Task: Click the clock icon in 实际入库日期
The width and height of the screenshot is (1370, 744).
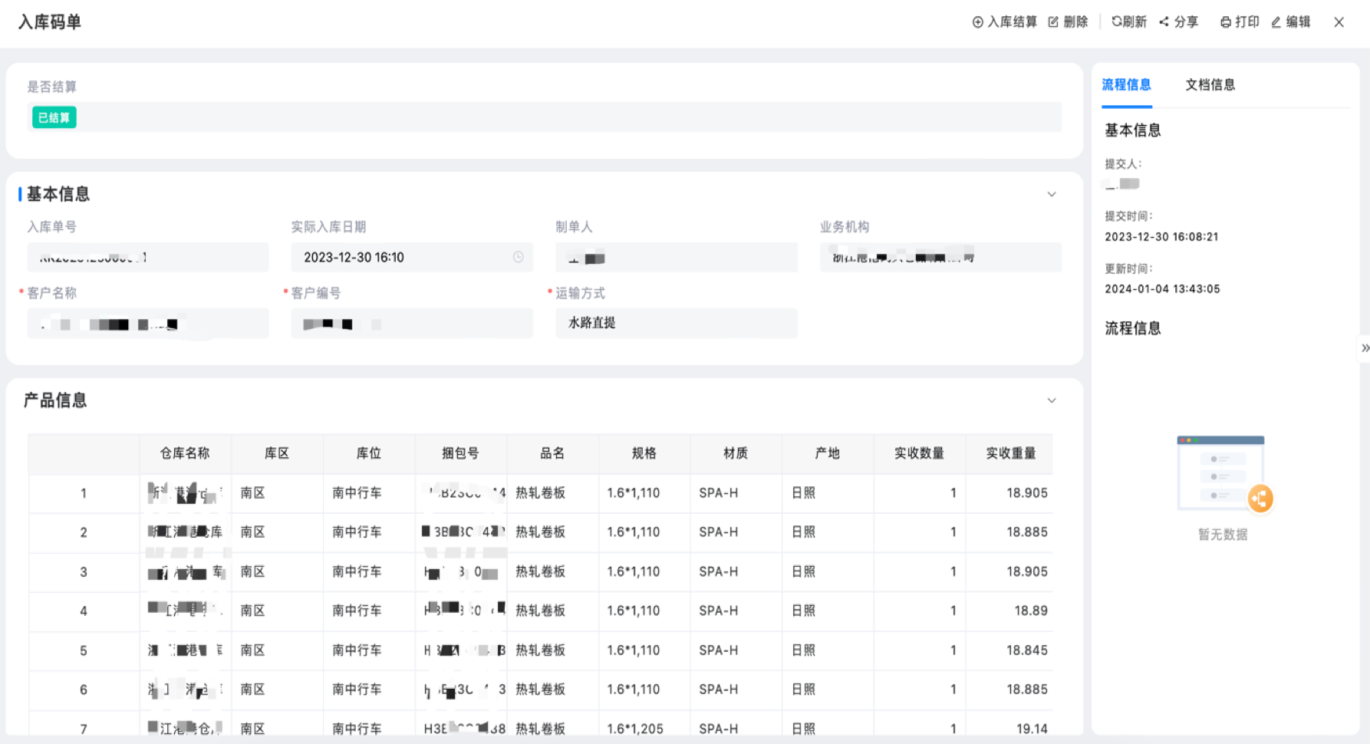Action: [519, 258]
